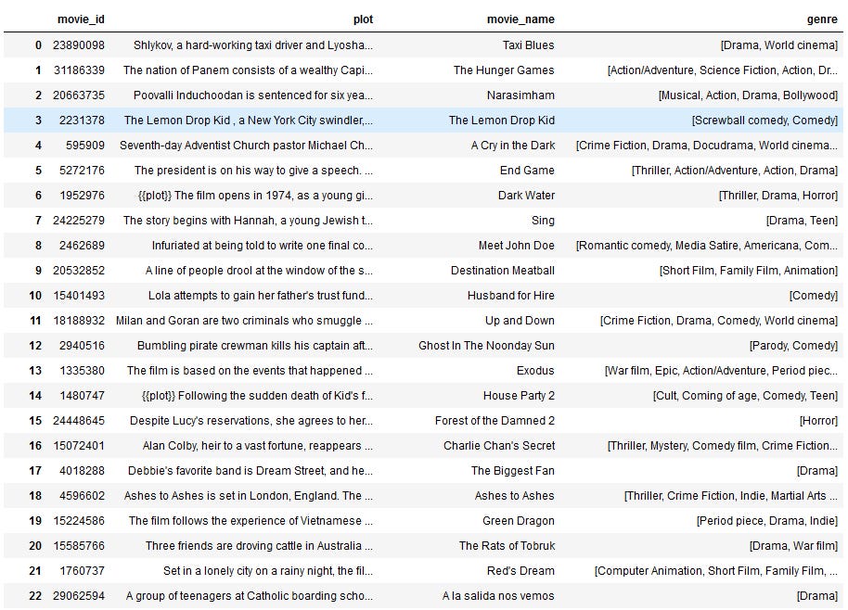The image size is (848, 610).
Task: Click the plot column header
Action: [x=363, y=19]
